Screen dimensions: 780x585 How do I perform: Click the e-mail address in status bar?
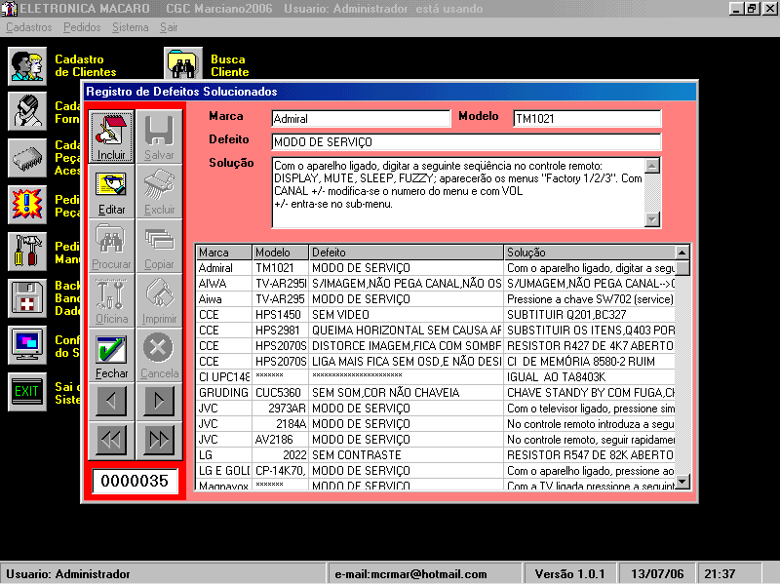410,574
